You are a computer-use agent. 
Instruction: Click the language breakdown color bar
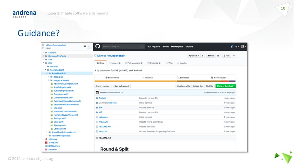pos(165,81)
